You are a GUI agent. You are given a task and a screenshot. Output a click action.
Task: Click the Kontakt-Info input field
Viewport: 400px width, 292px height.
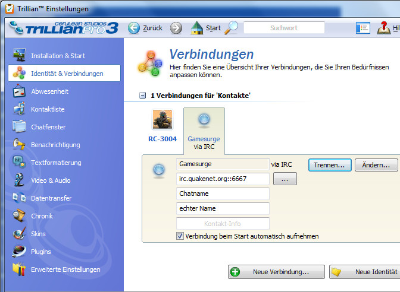[x=223, y=224]
